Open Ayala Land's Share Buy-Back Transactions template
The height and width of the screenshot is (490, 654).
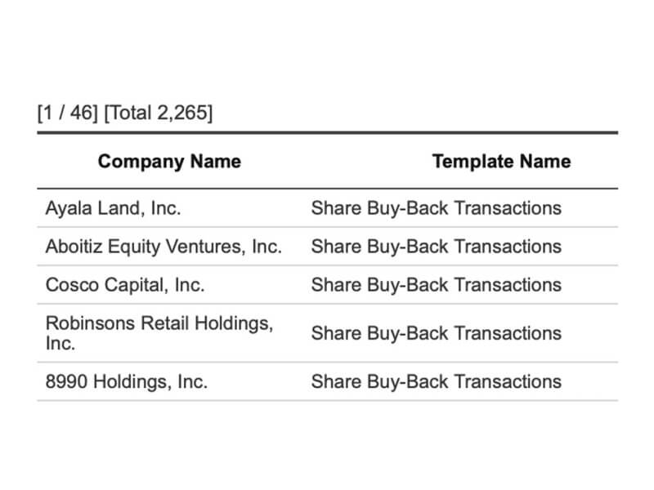click(x=436, y=208)
